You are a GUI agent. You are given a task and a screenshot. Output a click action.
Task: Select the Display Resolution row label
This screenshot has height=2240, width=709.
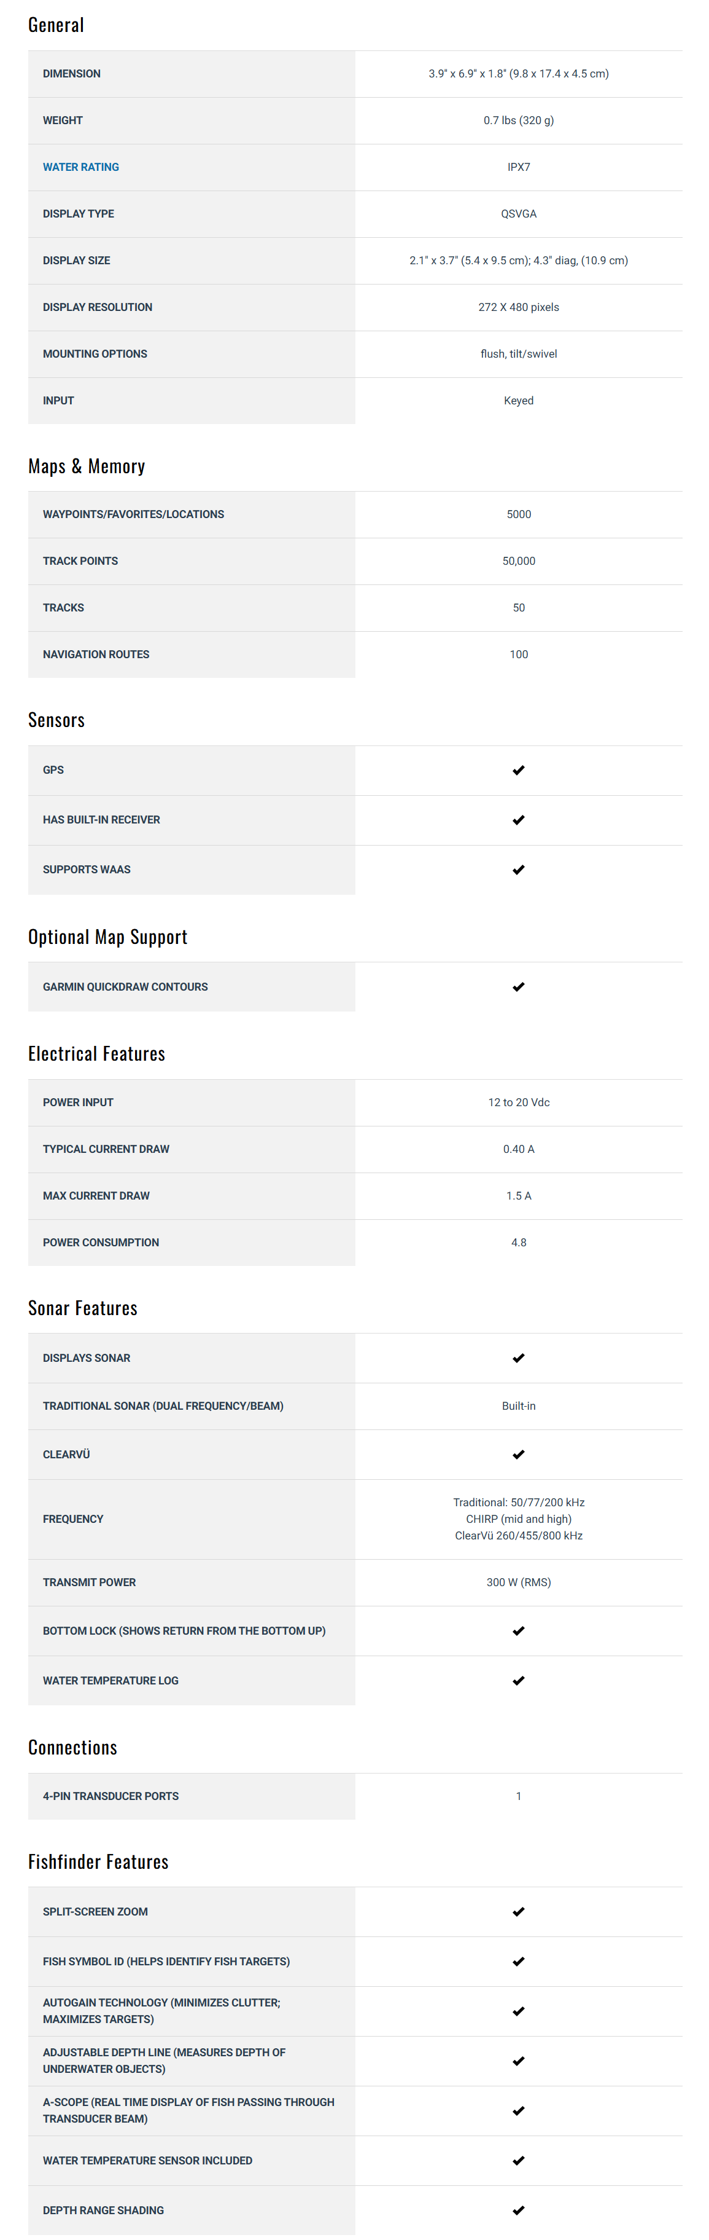click(x=98, y=307)
